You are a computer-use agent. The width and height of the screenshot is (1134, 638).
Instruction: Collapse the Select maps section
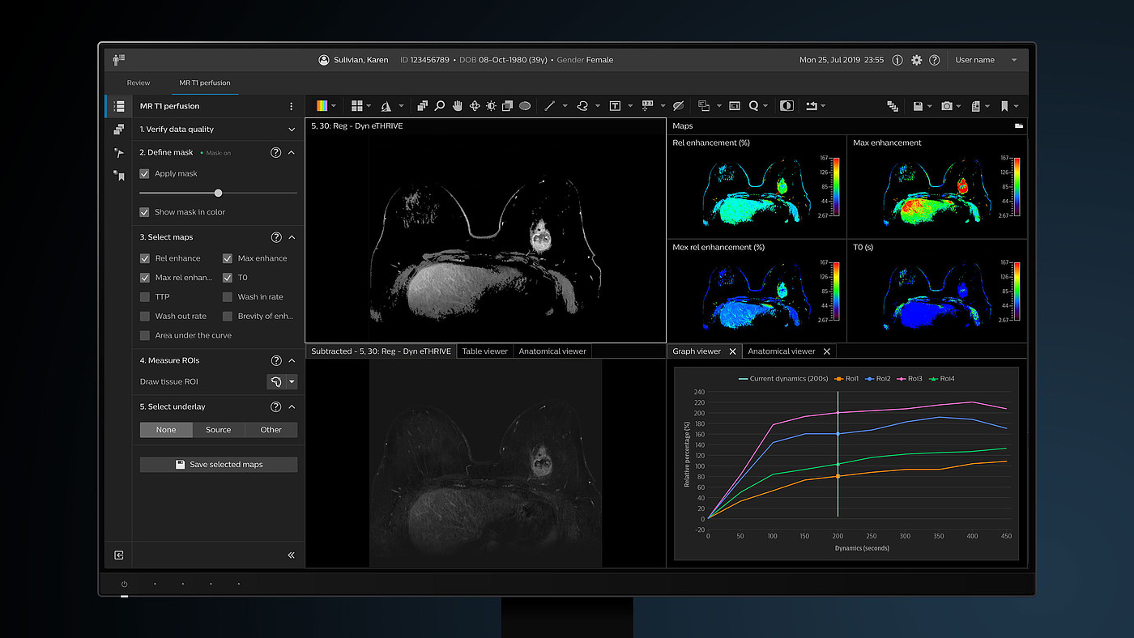292,237
